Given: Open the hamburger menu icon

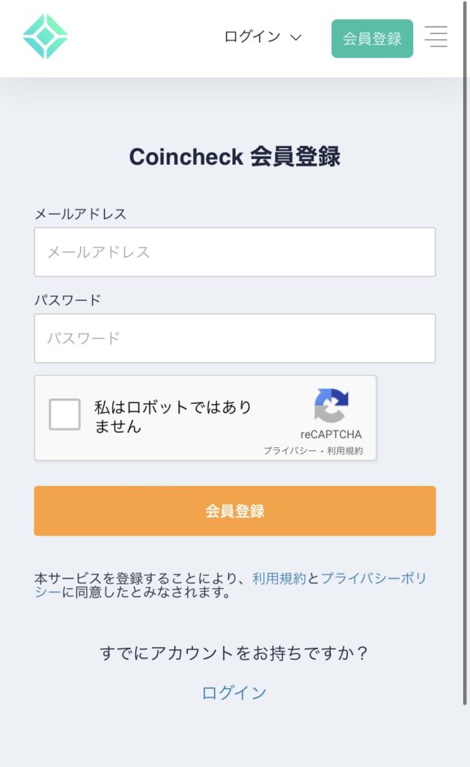Looking at the screenshot, I should tap(436, 37).
